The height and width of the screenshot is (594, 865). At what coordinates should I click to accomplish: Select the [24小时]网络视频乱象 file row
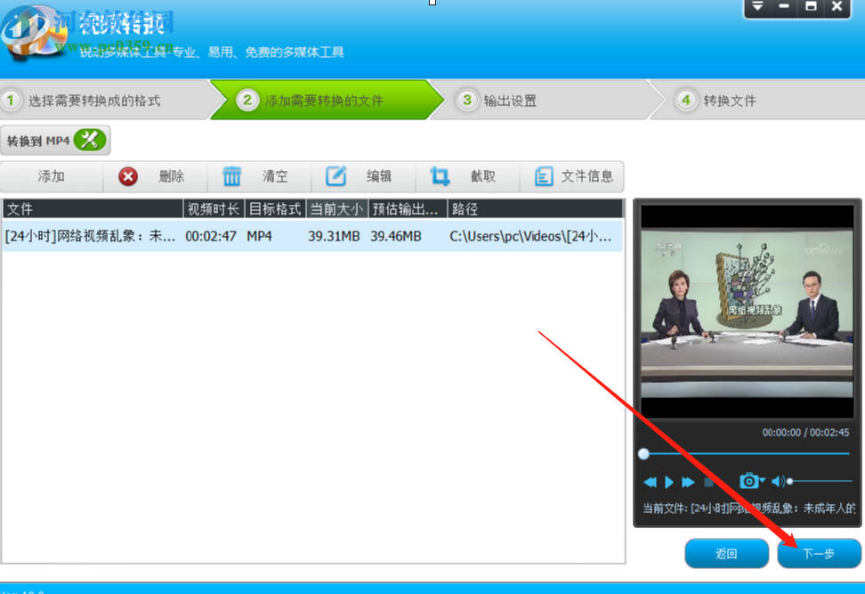(x=312, y=236)
